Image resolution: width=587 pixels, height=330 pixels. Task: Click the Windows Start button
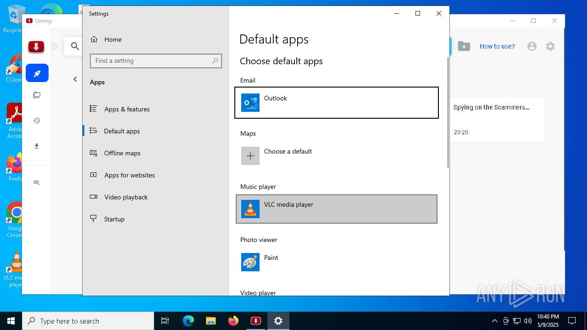click(x=11, y=321)
